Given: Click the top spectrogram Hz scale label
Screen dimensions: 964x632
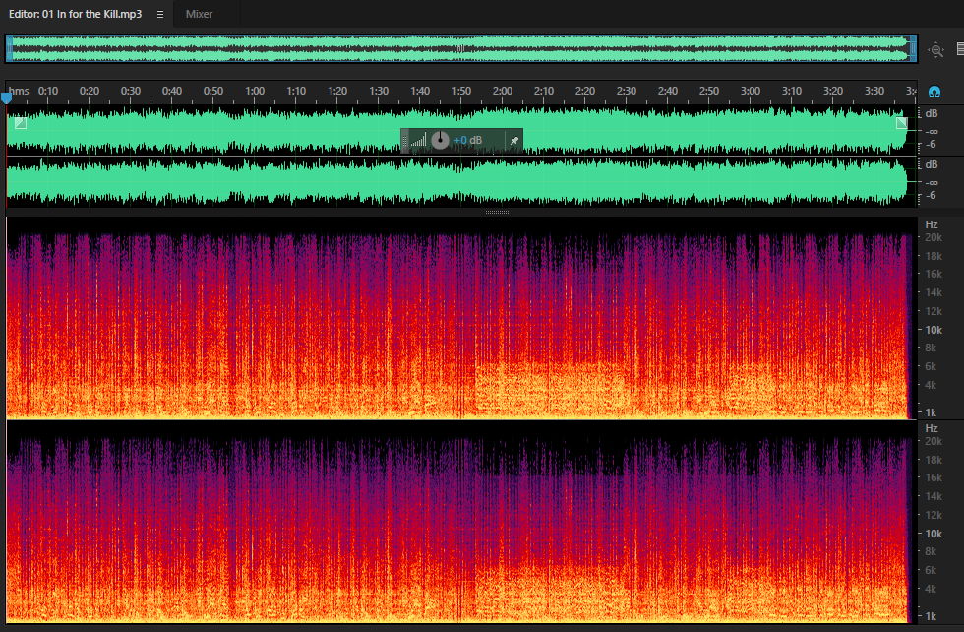Looking at the screenshot, I should [x=932, y=224].
